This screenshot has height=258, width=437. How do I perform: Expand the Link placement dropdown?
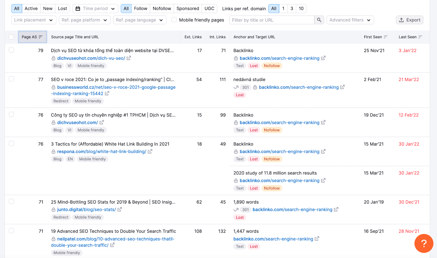[34, 20]
